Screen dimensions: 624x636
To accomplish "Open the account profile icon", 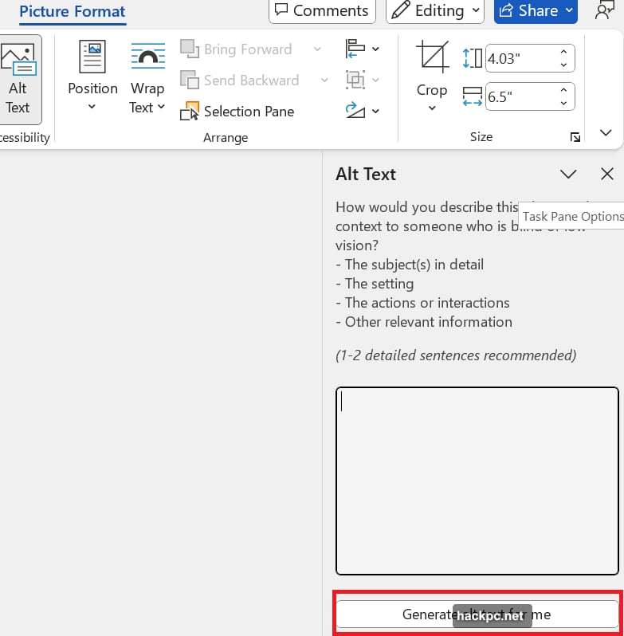I will point(605,10).
